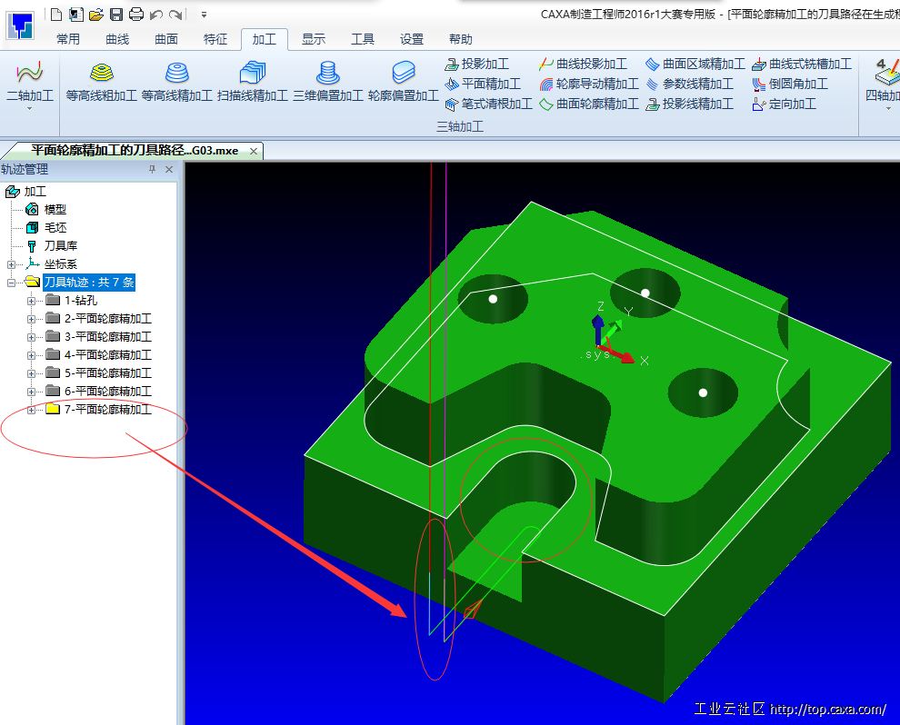Select 等高线精加工 tool
The height and width of the screenshot is (725, 900).
[176, 82]
